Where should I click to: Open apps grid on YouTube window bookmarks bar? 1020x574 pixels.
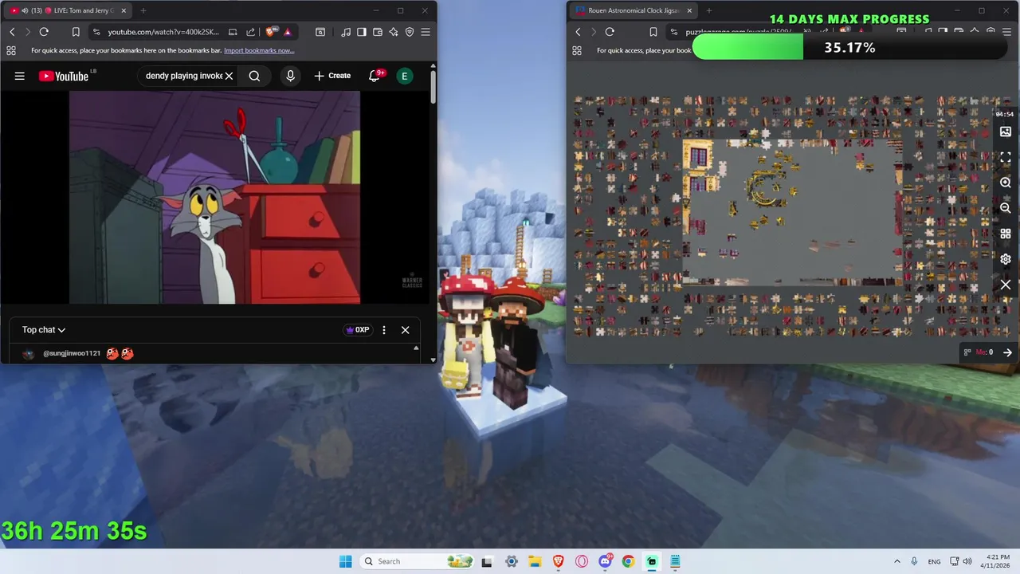(x=10, y=50)
